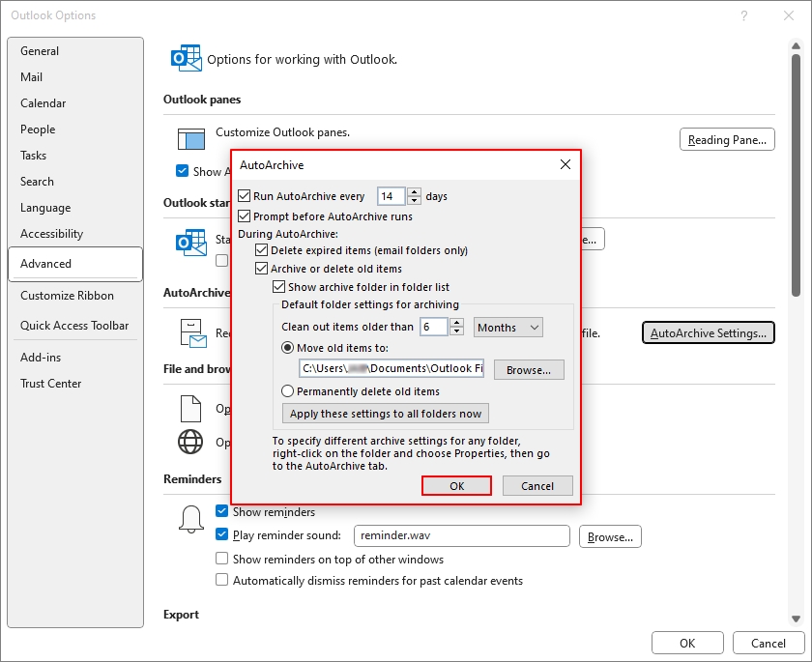Switch to the Trust Center category

(x=51, y=383)
